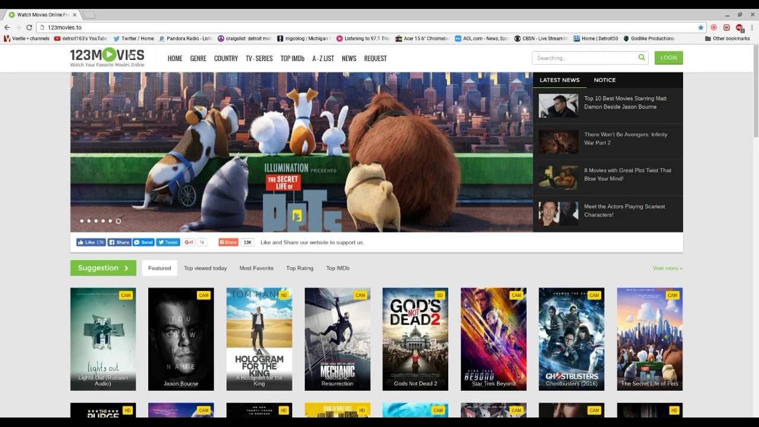Open the Acer 15.6 Chromebook bookmark
This screenshot has width=759, height=427.
423,39
